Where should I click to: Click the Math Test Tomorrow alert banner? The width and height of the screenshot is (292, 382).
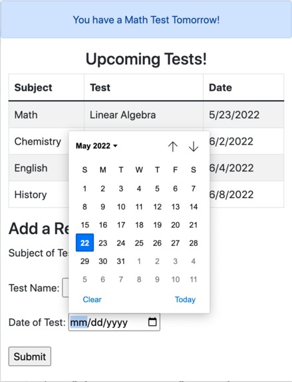[x=146, y=19]
